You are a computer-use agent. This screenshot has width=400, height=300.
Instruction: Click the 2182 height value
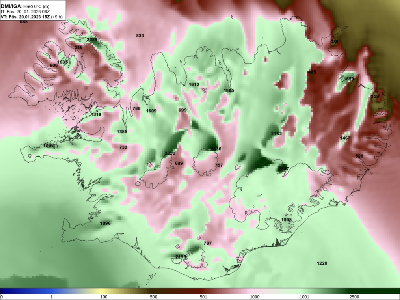(276, 134)
